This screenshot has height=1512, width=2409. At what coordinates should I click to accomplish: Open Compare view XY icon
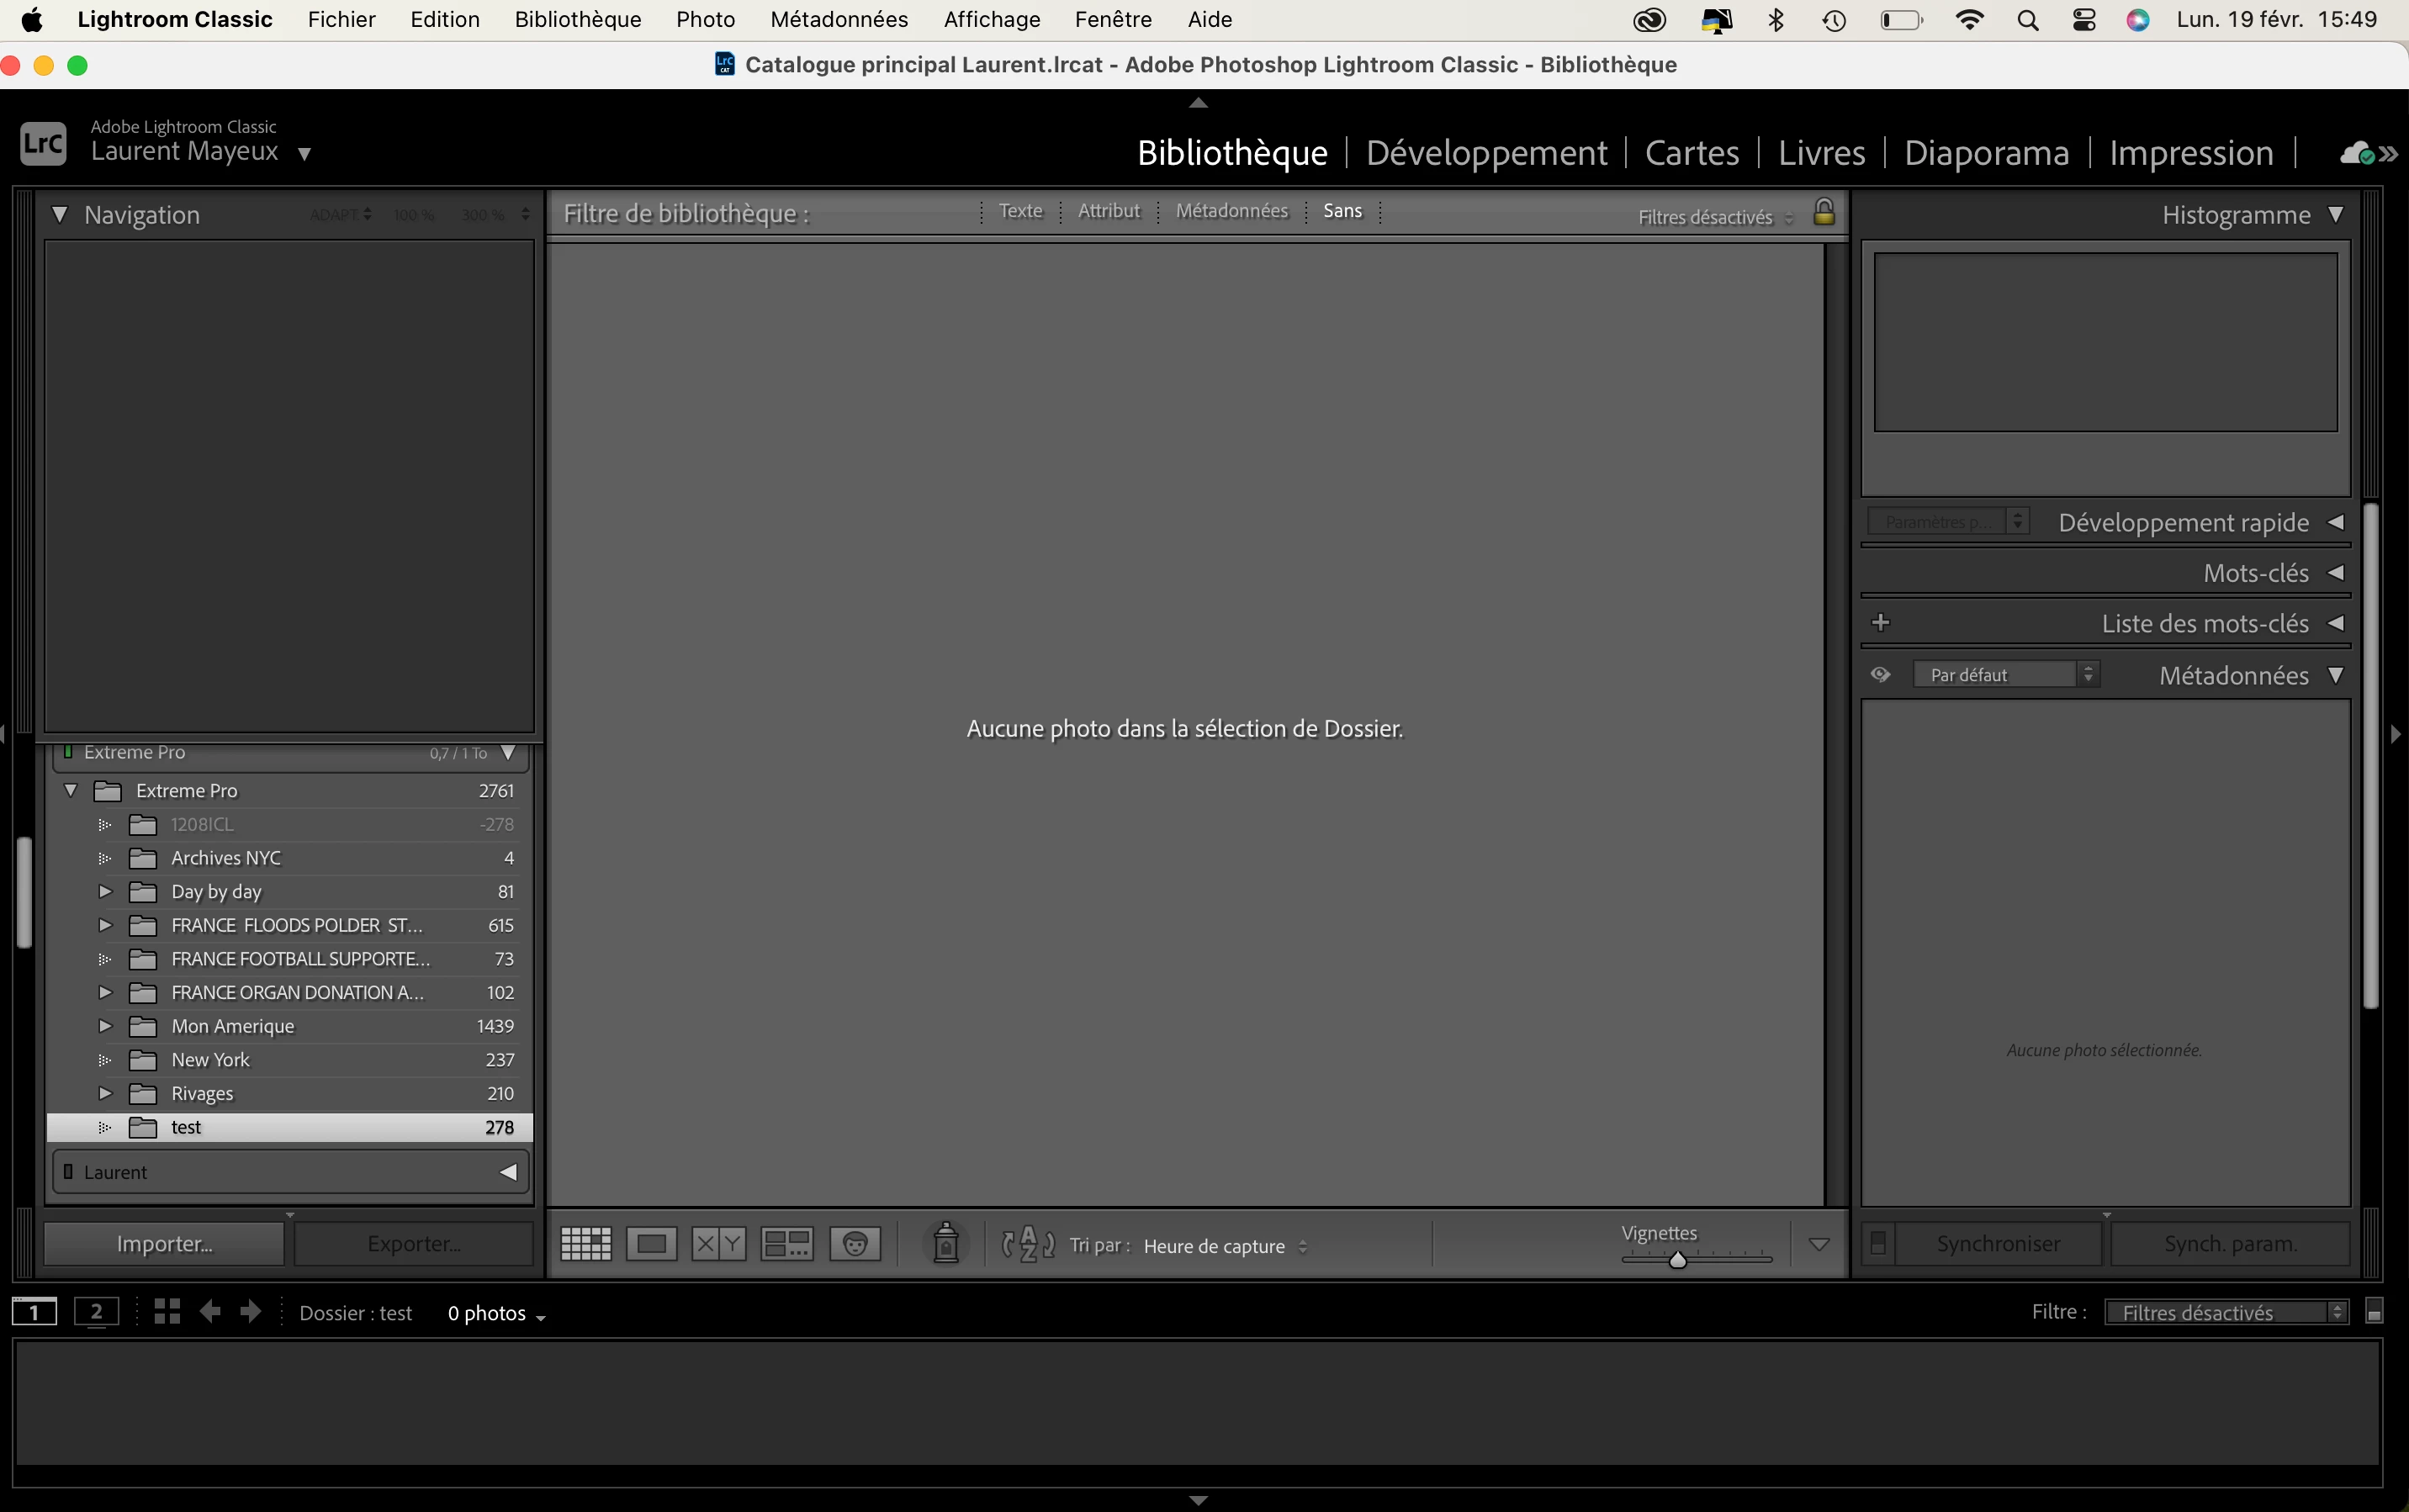pyautogui.click(x=718, y=1244)
